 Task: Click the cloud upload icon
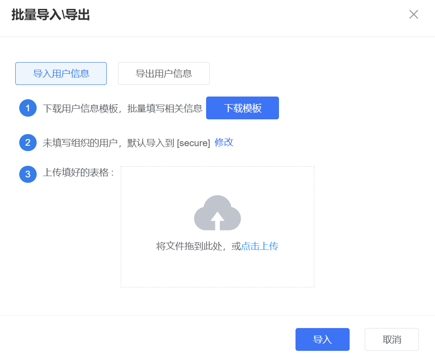pos(217,213)
